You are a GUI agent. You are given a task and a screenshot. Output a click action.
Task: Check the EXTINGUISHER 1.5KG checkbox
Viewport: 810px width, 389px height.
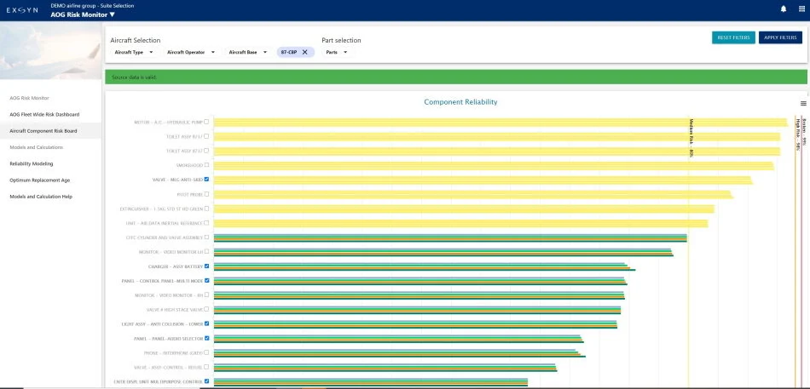206,209
